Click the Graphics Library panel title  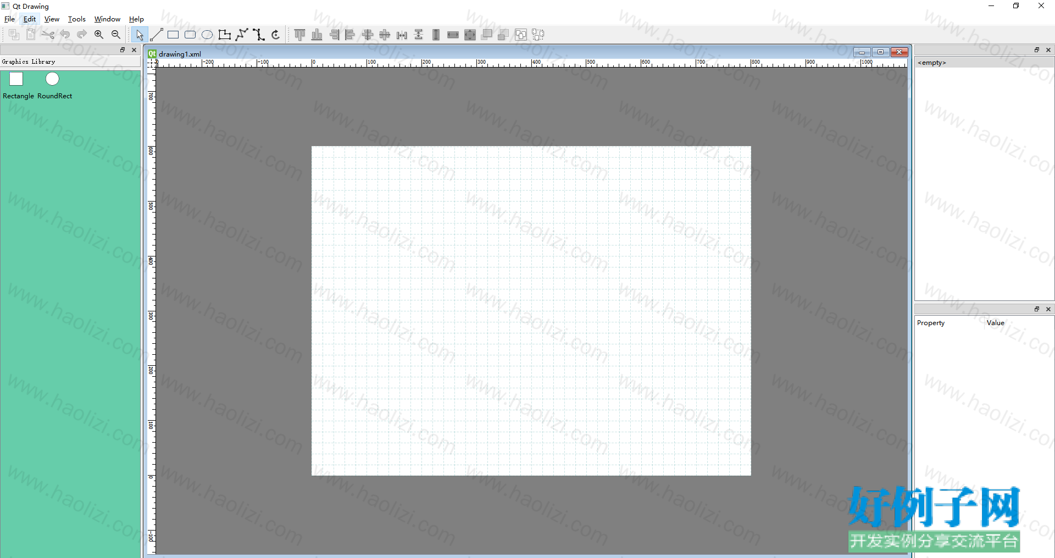click(29, 62)
